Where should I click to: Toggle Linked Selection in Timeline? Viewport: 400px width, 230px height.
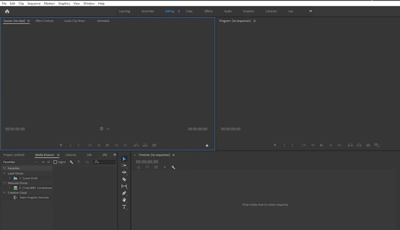156,167
